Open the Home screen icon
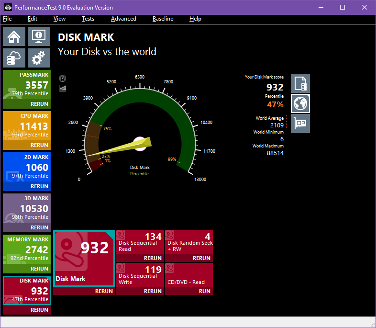Screen dimensions: 376x328 [x=14, y=36]
